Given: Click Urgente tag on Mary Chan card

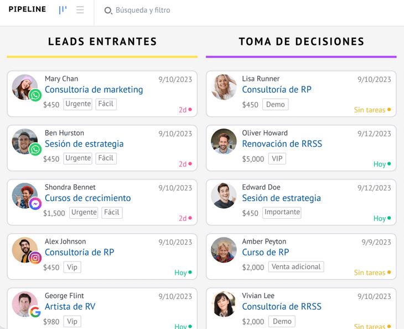Looking at the screenshot, I should pos(78,104).
